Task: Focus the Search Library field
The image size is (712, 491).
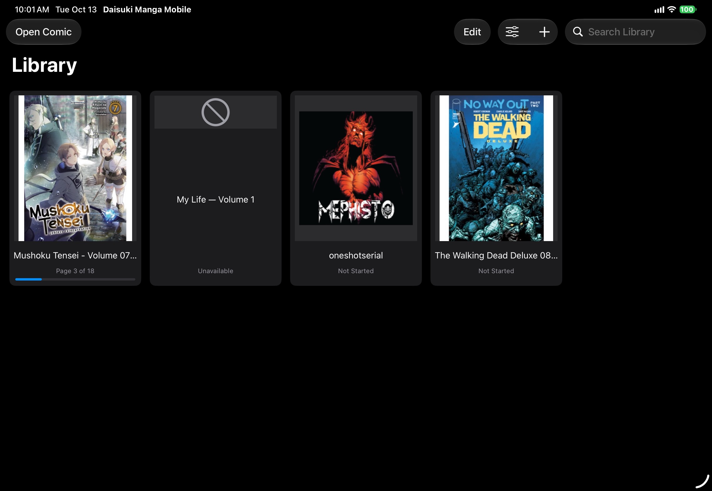Action: coord(636,32)
